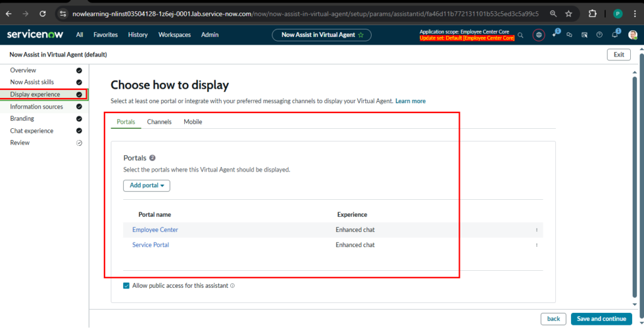Switch to the Channels tab
This screenshot has width=644, height=328.
pyautogui.click(x=159, y=122)
